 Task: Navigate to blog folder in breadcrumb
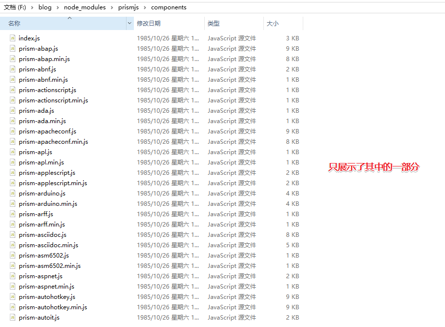45,7
